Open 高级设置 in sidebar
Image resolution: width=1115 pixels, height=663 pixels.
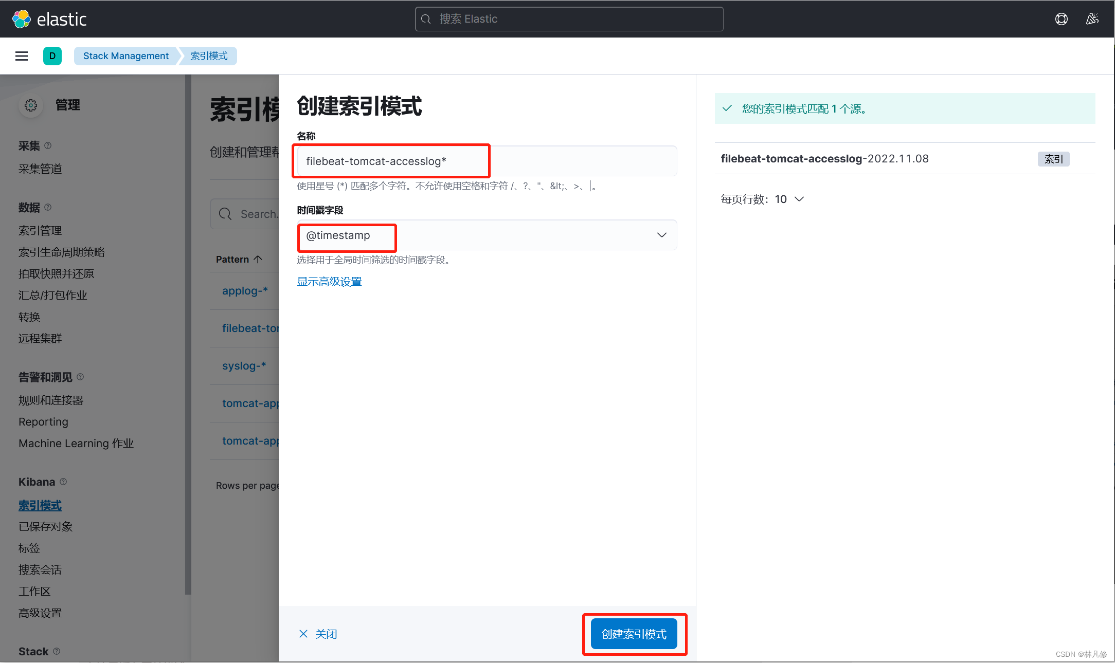pos(40,613)
